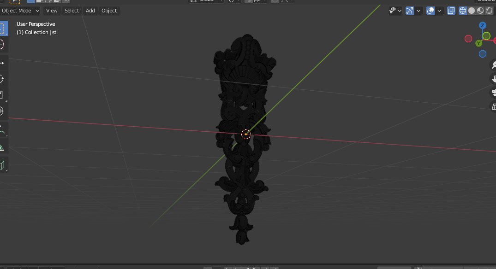Switch to Rendered viewport shading
Viewport: 496px width, 269px height.
(489, 11)
